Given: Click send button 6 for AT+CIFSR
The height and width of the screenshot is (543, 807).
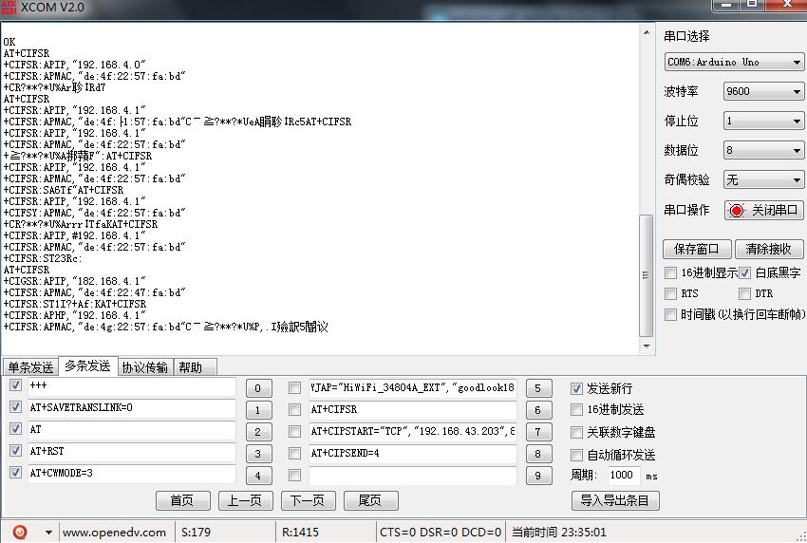Looking at the screenshot, I should [x=538, y=410].
